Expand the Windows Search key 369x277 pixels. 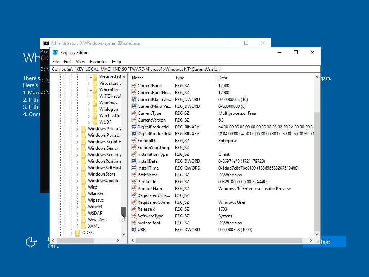click(x=77, y=149)
